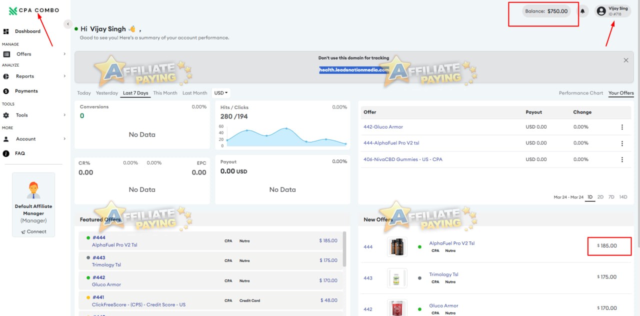Click the Account person icon
Viewport: 640px width, 316px height.
tap(6, 139)
